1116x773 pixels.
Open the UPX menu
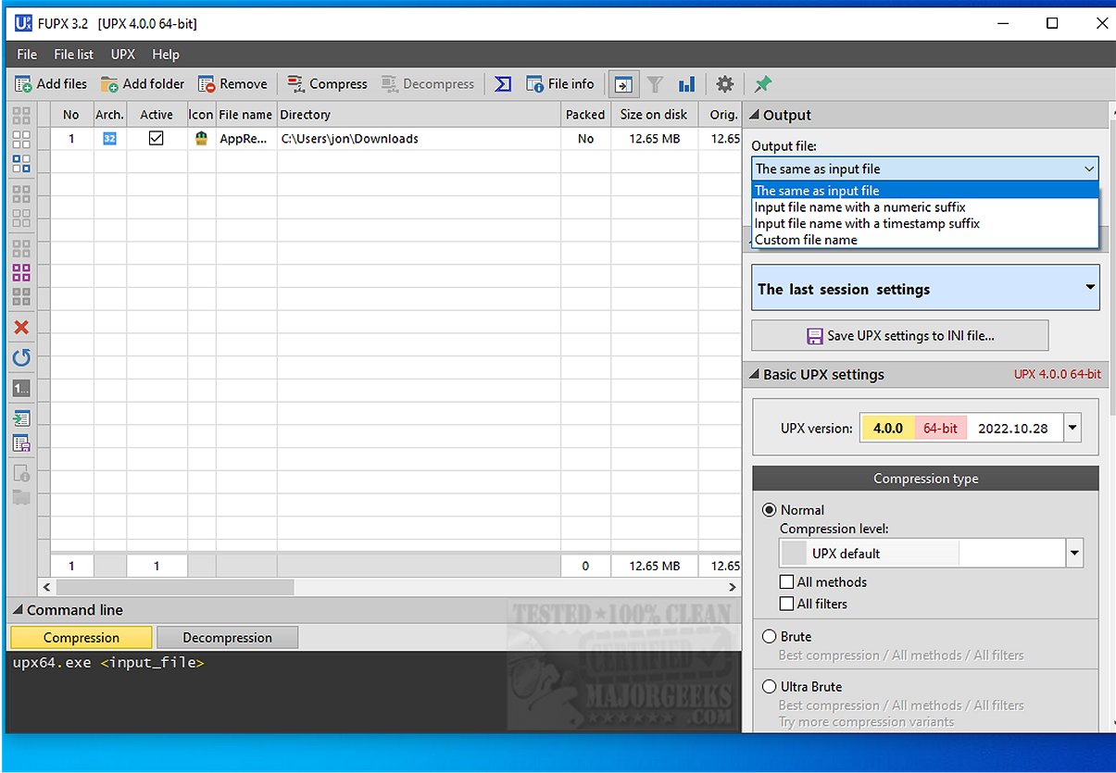123,55
